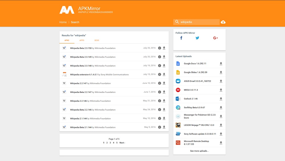The width and height of the screenshot is (285, 161).
Task: Download Messenger for Pokémon GO
Action: [x=221, y=116]
